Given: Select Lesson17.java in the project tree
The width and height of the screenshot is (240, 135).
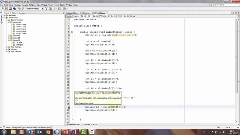Looking at the screenshot, I should [x=21, y=33].
